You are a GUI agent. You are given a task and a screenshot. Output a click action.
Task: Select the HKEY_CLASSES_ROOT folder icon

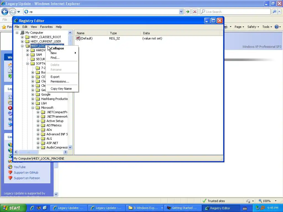(27, 37)
